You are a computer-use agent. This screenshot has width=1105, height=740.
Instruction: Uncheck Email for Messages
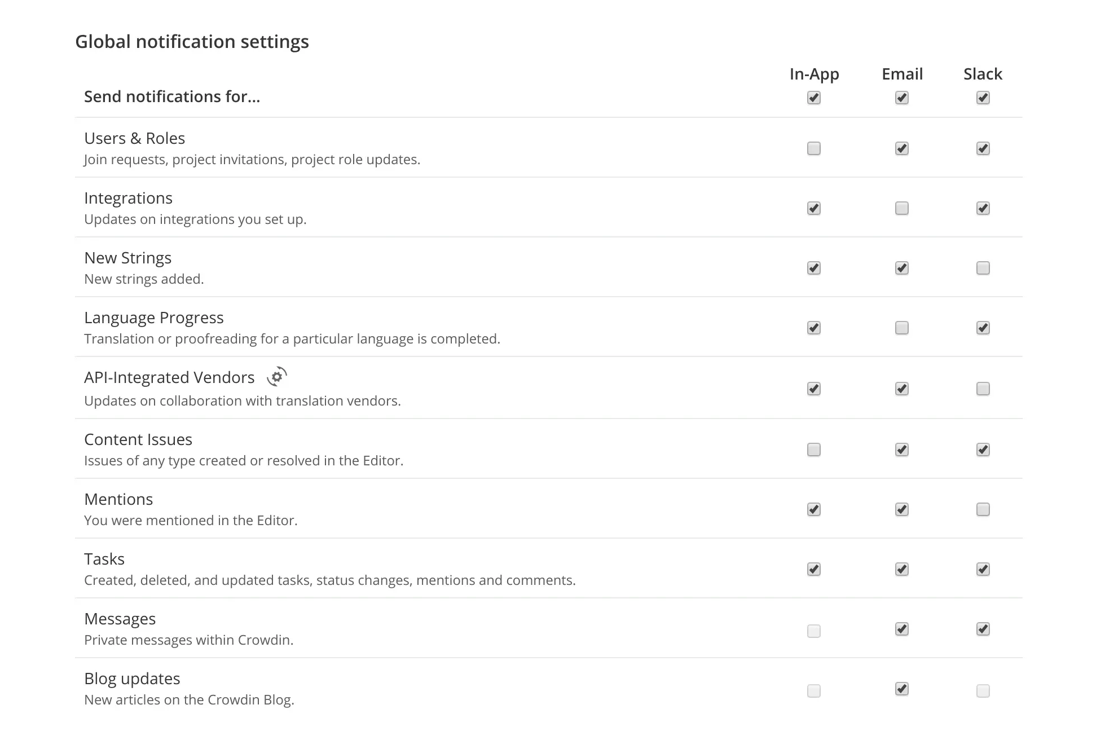[901, 629]
